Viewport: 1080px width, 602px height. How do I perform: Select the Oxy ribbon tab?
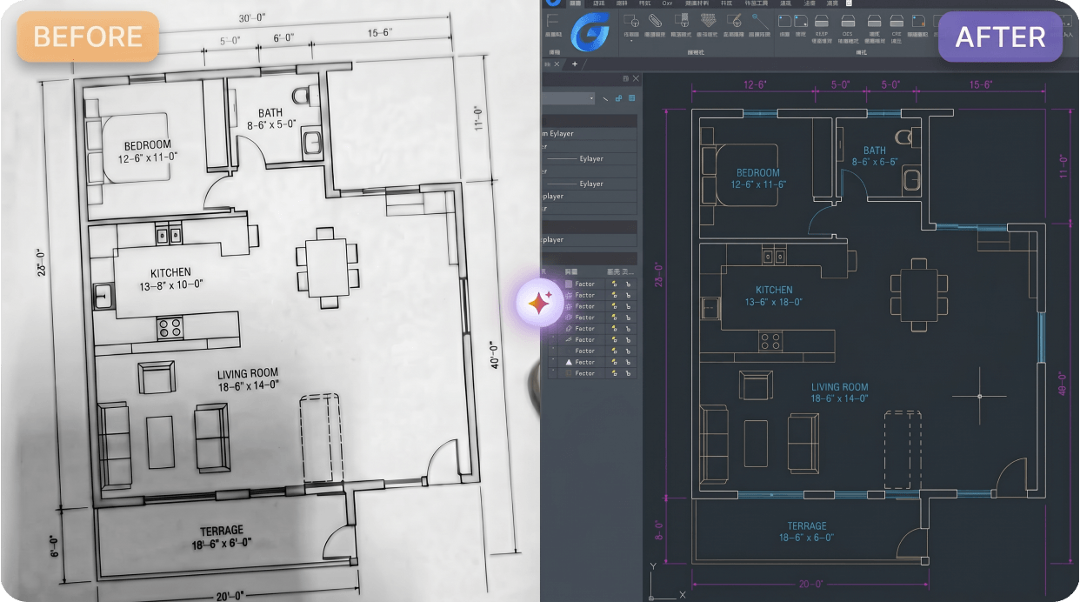667,3
